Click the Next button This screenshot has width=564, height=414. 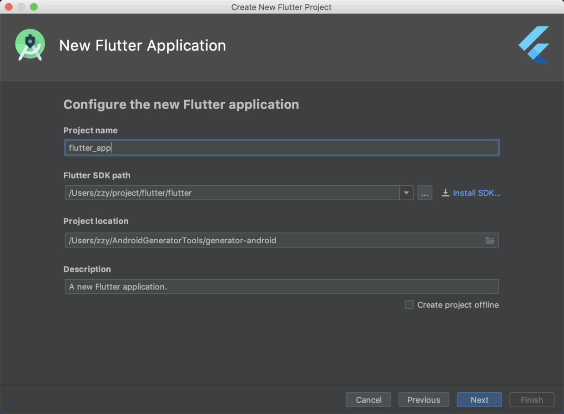click(x=479, y=399)
